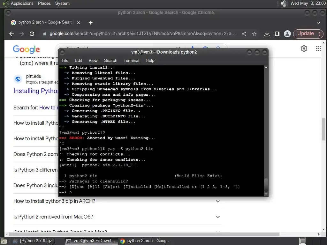Click the Chrome horizontal scrollbar
The width and height of the screenshot is (327, 245).
tap(144, 234)
